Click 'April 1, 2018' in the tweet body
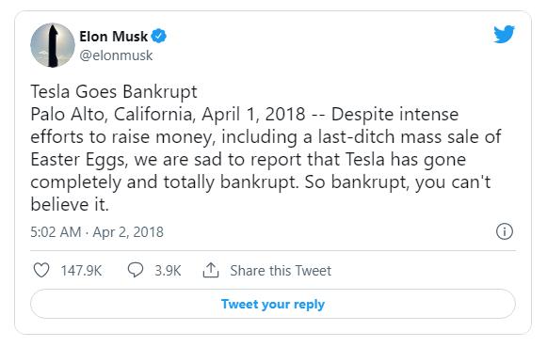547x347 pixels. click(253, 115)
